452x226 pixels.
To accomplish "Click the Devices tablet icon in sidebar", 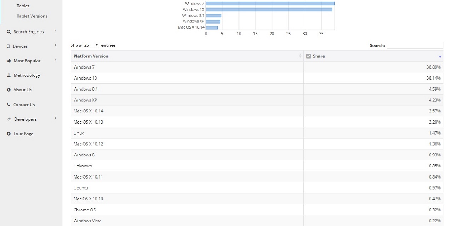I will 8,46.
